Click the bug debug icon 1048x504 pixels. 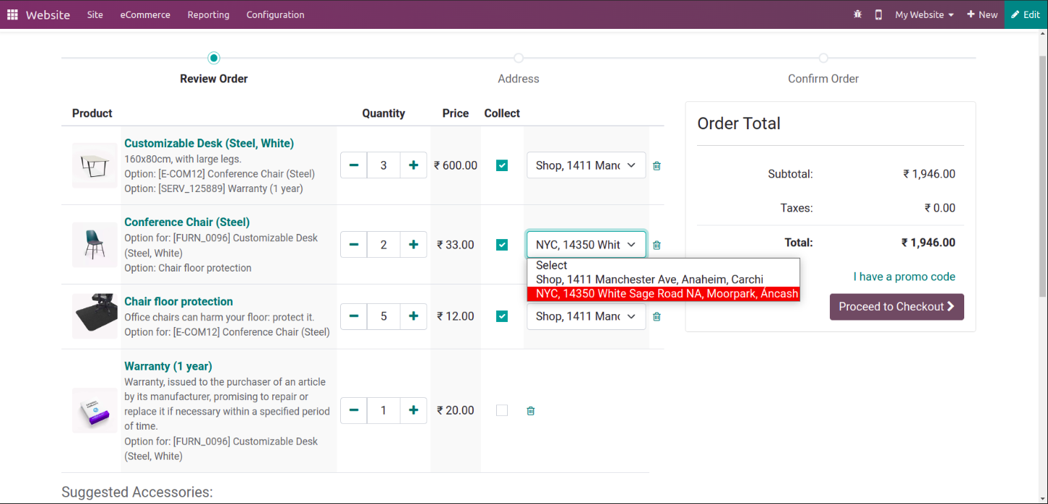[857, 14]
